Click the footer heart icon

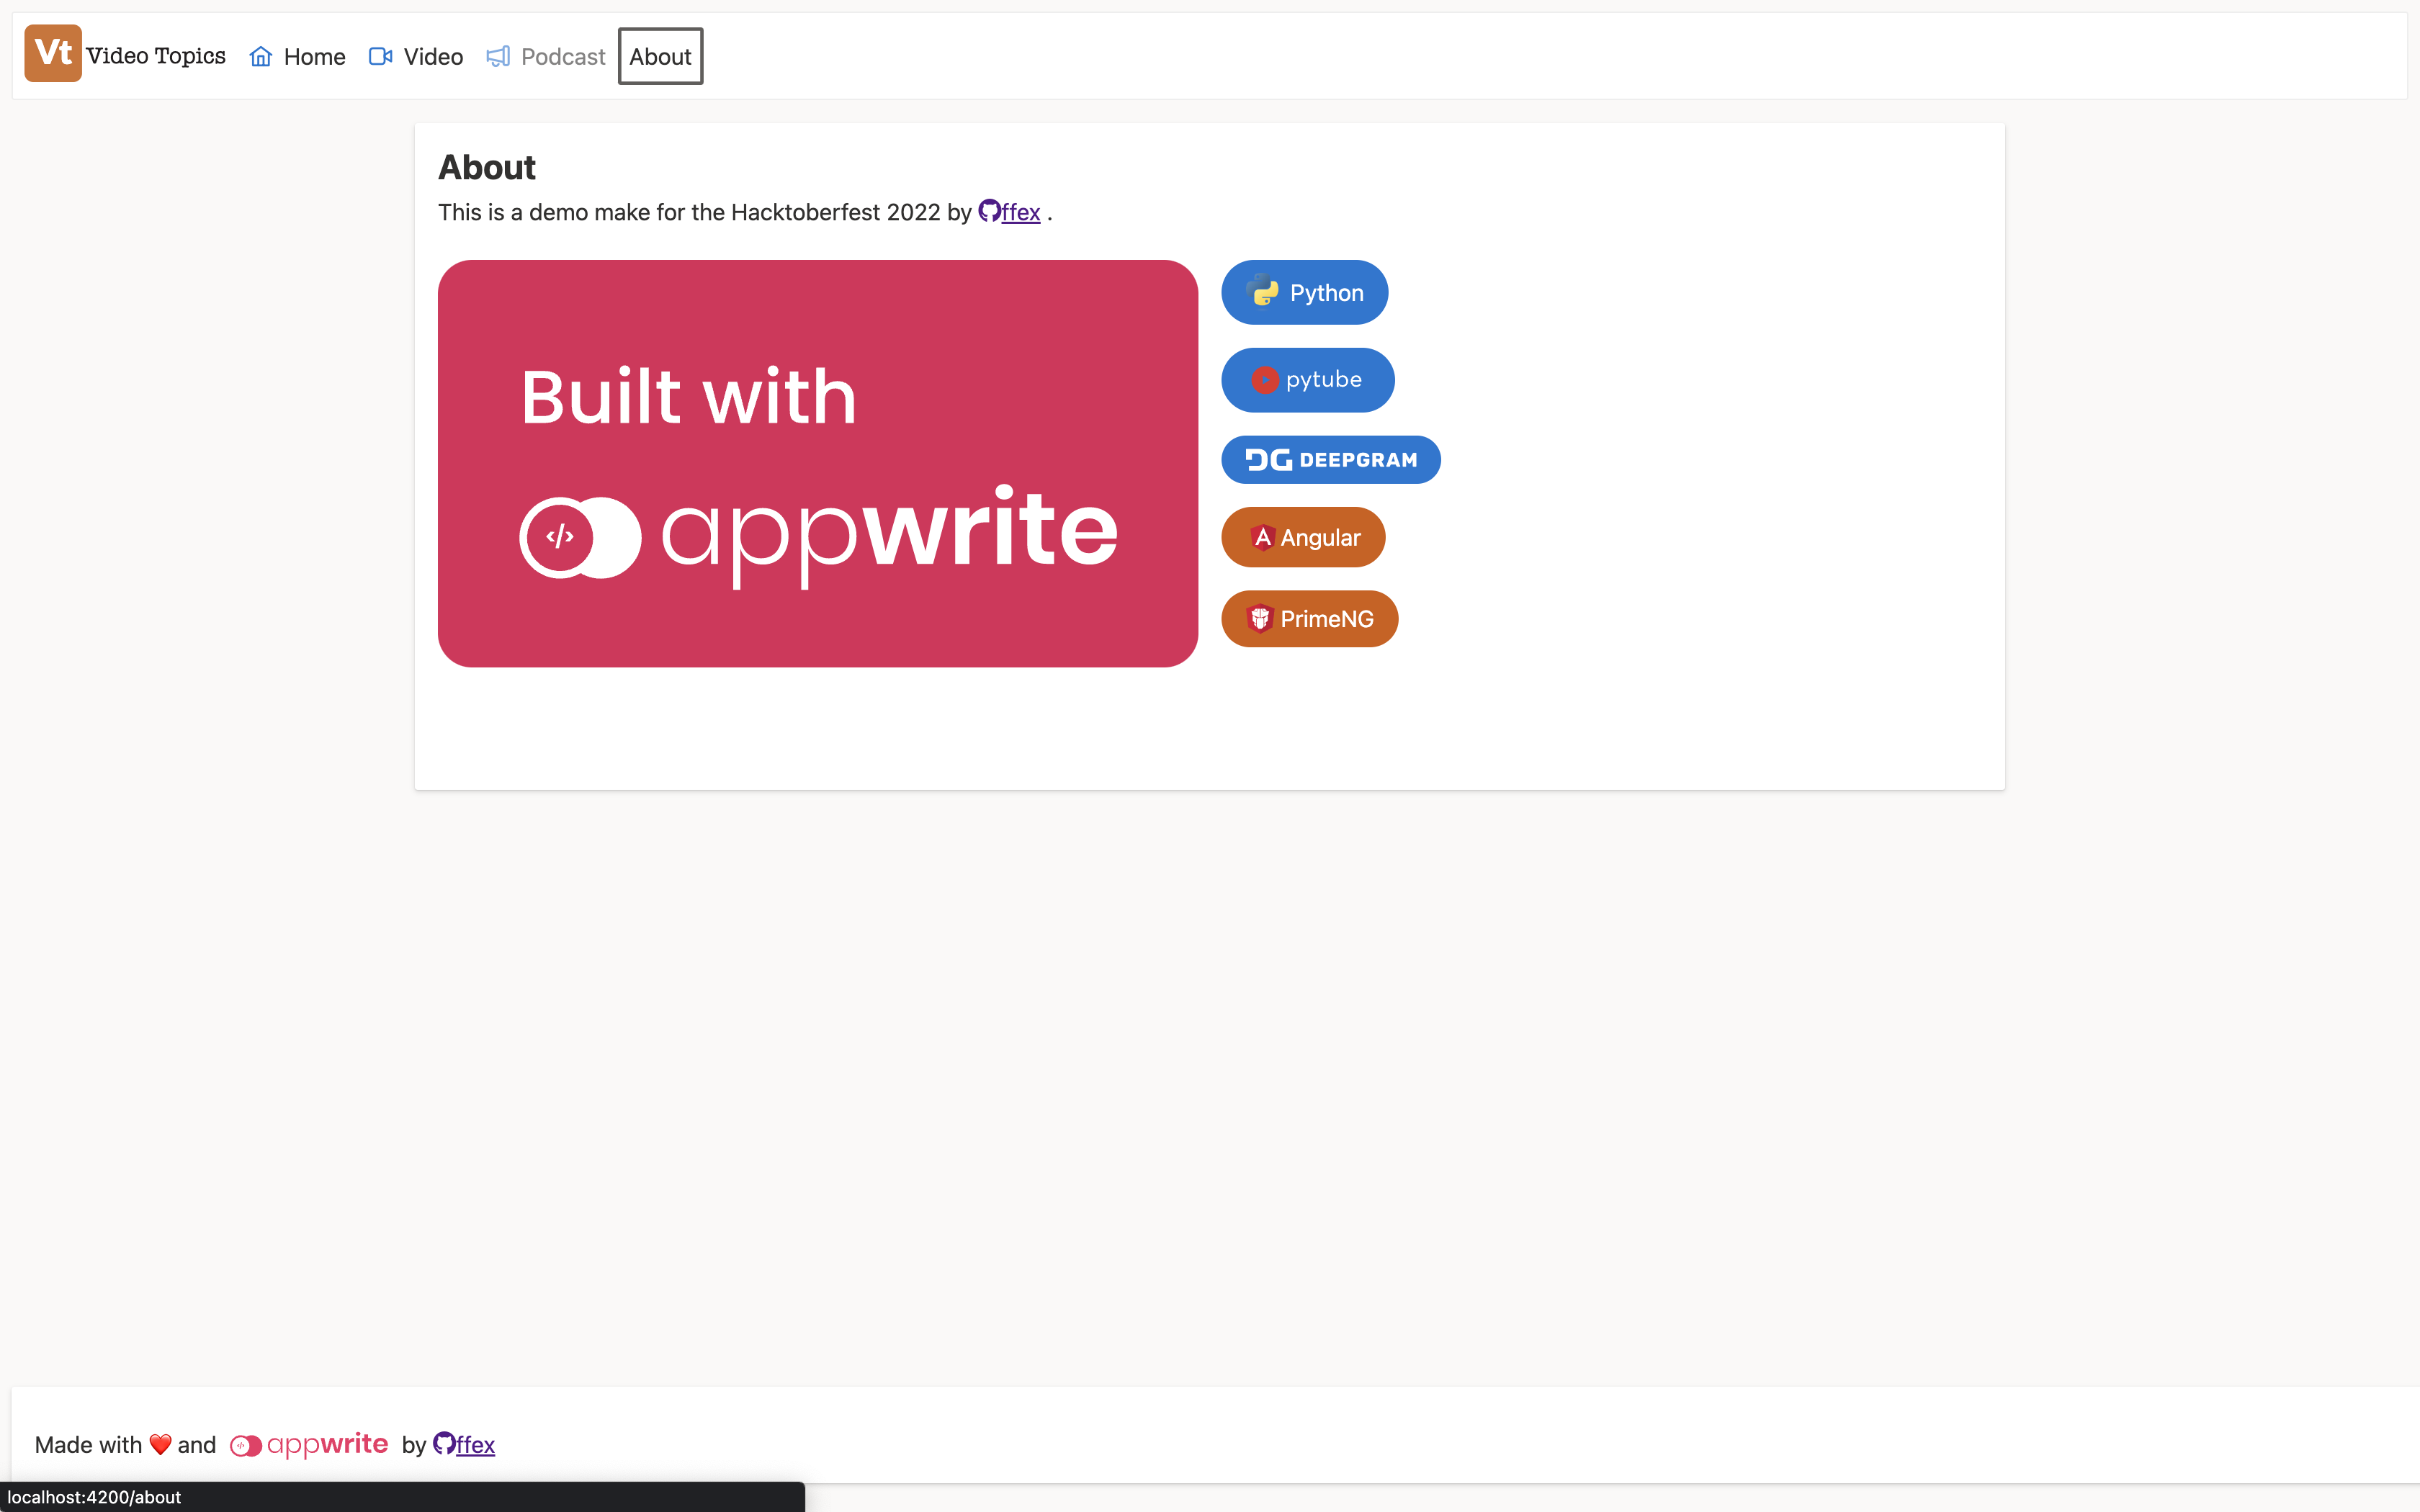(x=160, y=1445)
